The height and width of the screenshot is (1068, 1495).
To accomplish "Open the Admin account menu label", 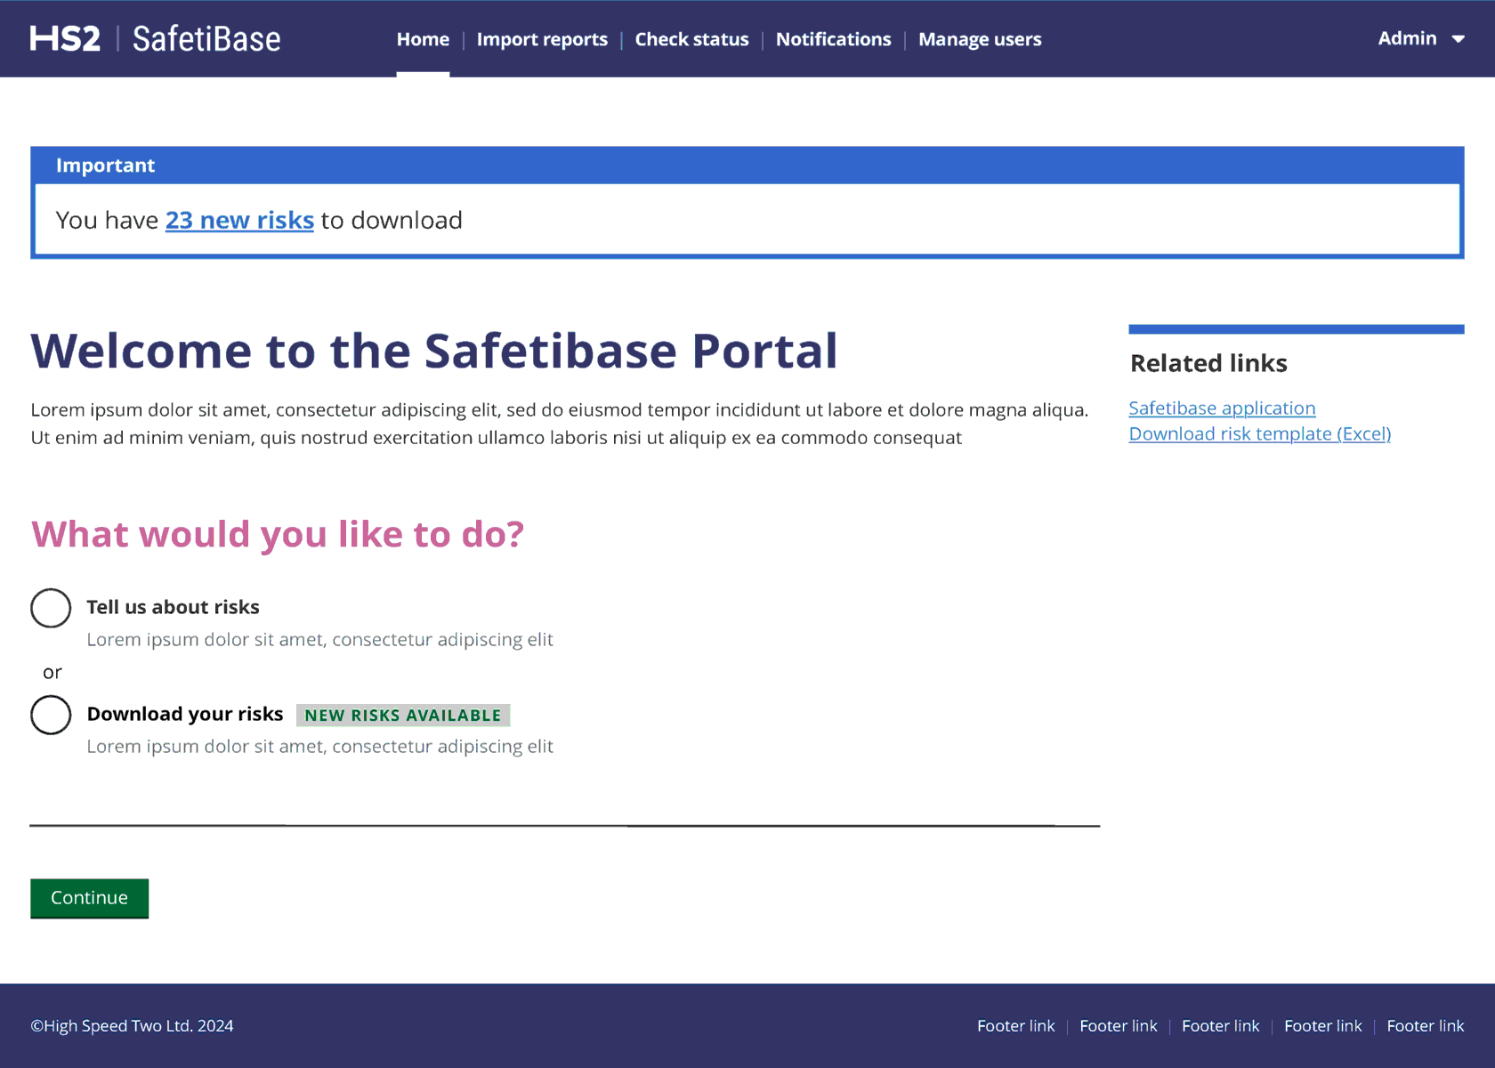I will click(1407, 38).
